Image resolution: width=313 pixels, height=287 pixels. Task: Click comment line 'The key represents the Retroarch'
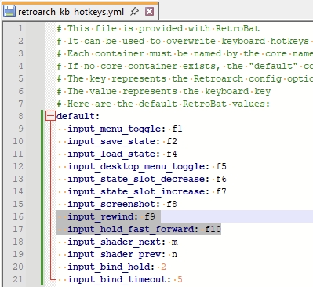coord(185,78)
